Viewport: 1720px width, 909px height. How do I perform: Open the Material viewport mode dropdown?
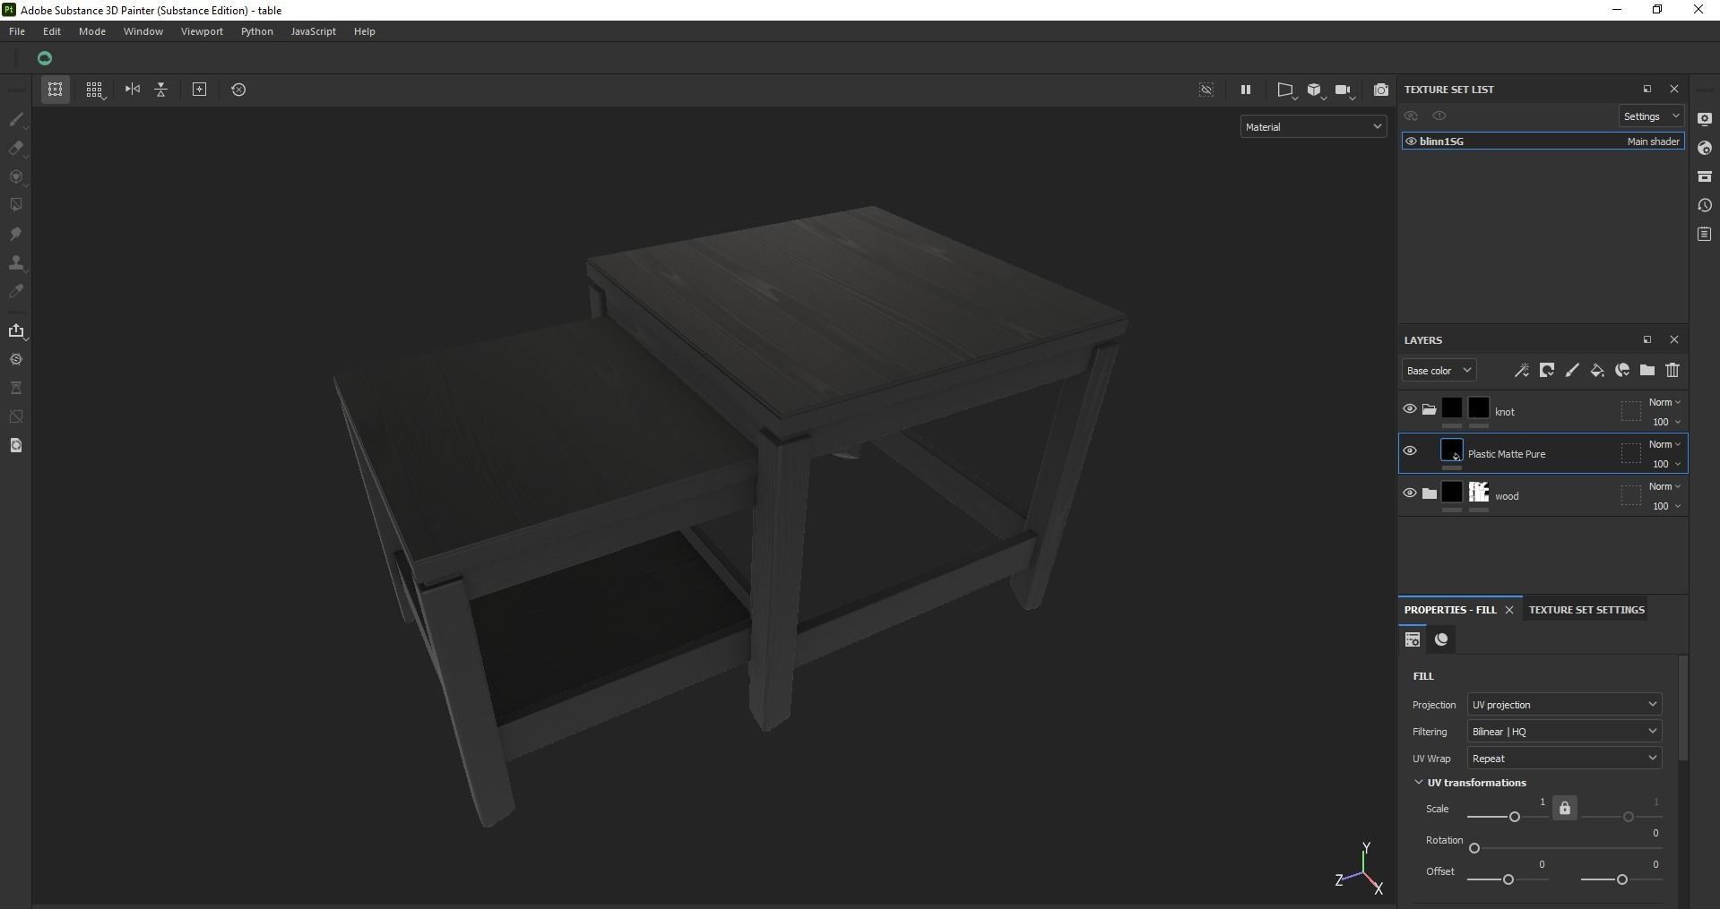pos(1313,127)
